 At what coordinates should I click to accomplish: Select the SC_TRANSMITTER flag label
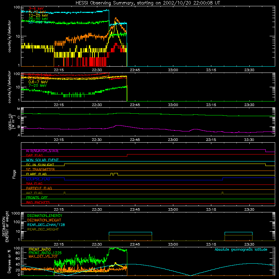tap(40, 169)
